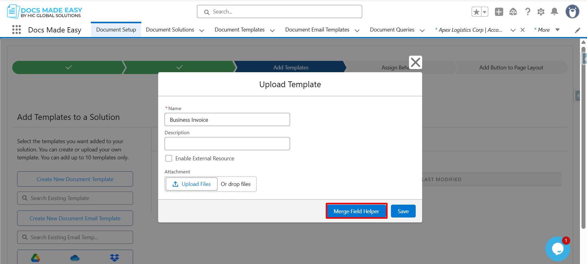Focus the Search Existing Template field
This screenshot has height=264, width=587.
[75, 198]
